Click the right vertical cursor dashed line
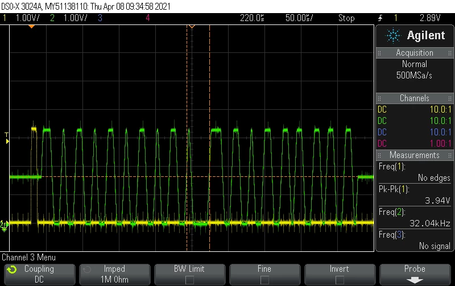455x286 pixels. 209,138
